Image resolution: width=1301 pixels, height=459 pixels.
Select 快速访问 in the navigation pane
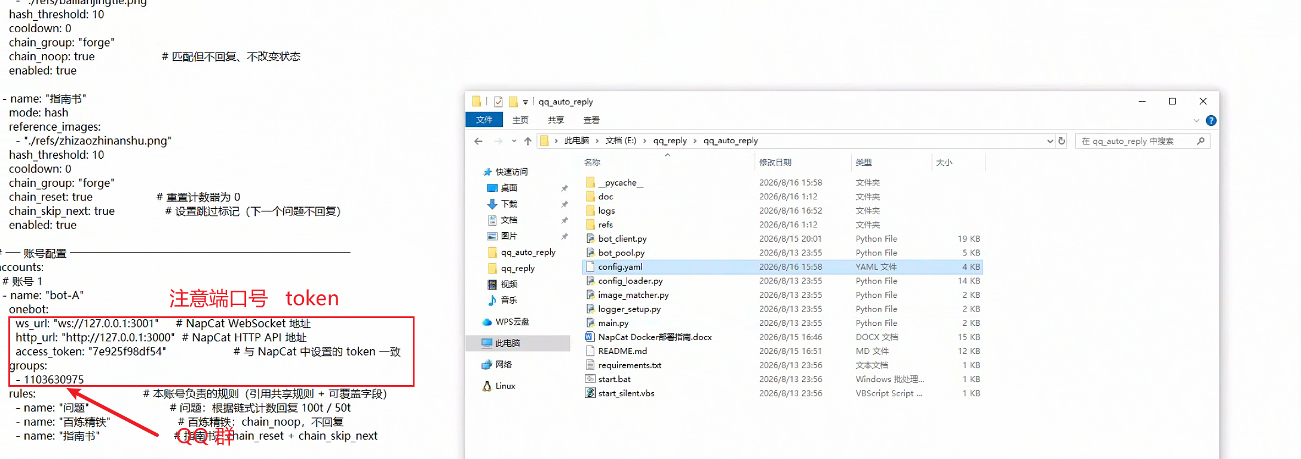511,172
